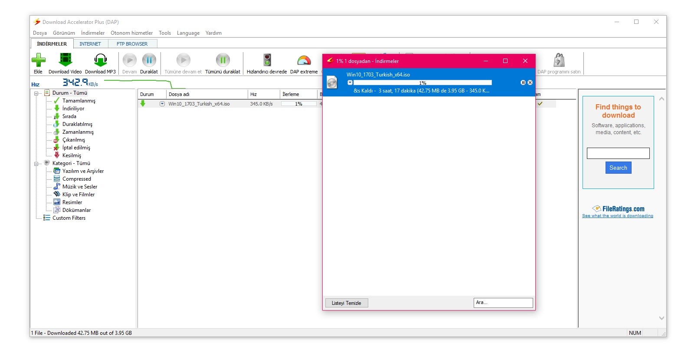
Task: Select Kesilmiş filter in tree
Action: (72, 155)
